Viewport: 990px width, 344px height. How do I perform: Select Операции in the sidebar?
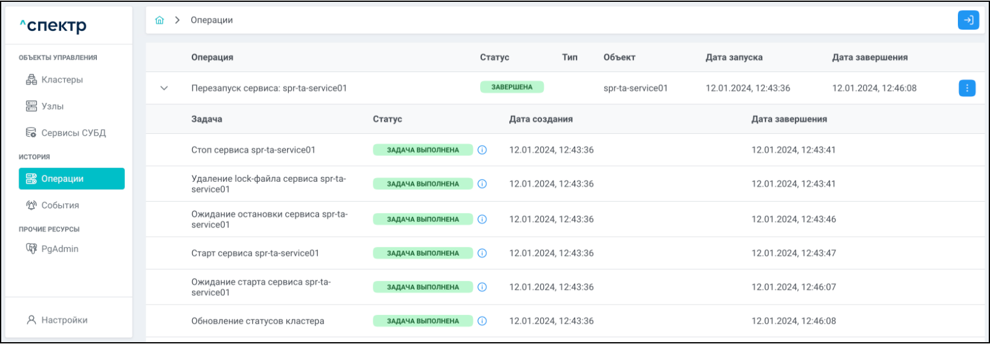pyautogui.click(x=72, y=179)
